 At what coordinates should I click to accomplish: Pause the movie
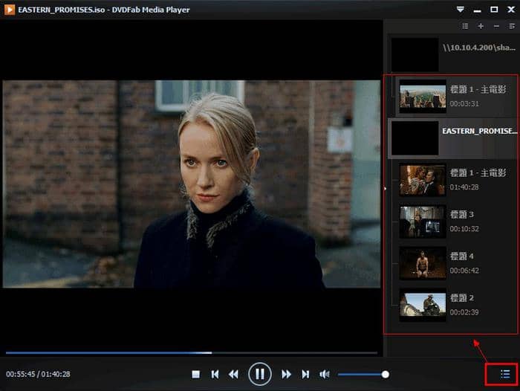(260, 374)
